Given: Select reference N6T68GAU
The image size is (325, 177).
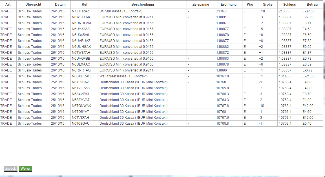Looking at the screenshot, I should [x=81, y=123].
